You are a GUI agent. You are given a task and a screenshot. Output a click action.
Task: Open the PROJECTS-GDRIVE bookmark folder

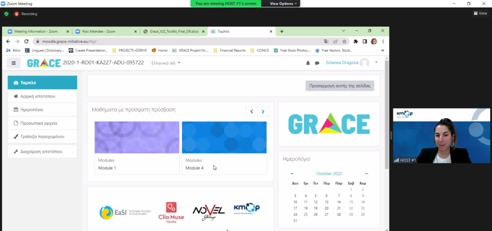pos(129,50)
